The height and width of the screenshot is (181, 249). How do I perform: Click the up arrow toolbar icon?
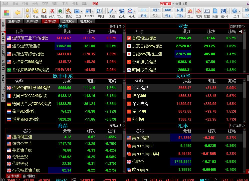click(x=27, y=10)
